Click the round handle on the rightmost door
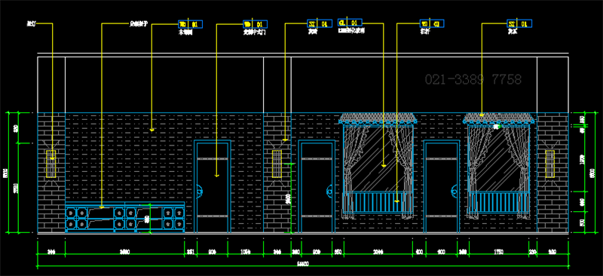Viewport: 603px width, 276px height. (x=455, y=189)
